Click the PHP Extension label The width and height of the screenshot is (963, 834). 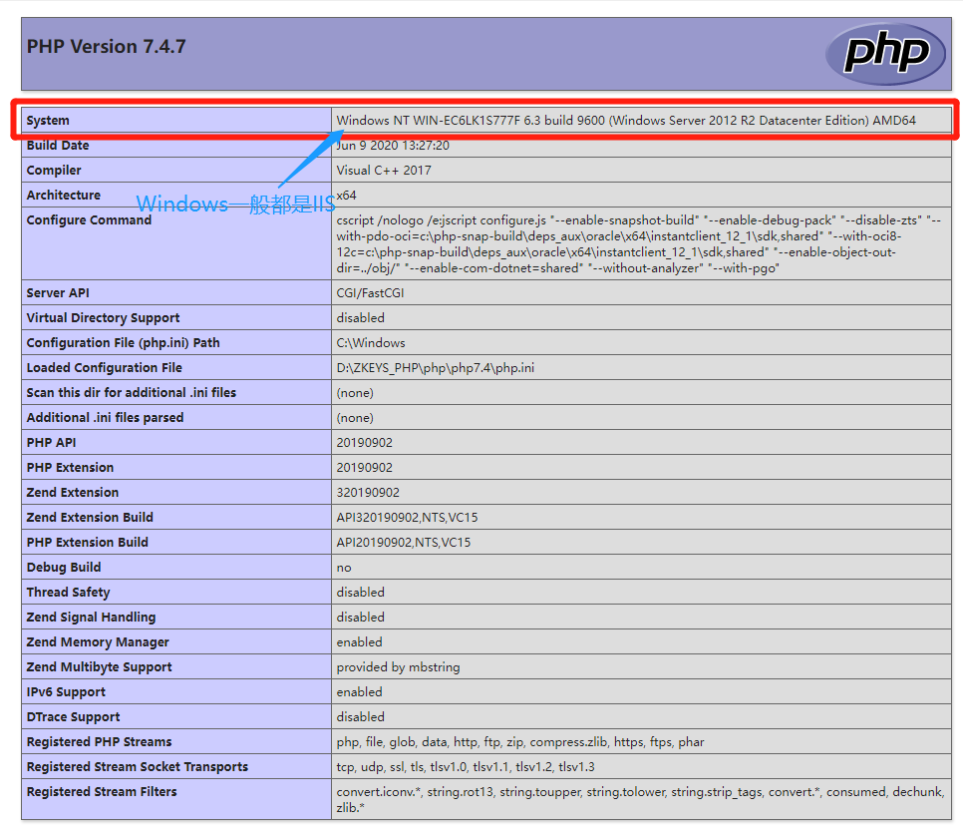70,468
